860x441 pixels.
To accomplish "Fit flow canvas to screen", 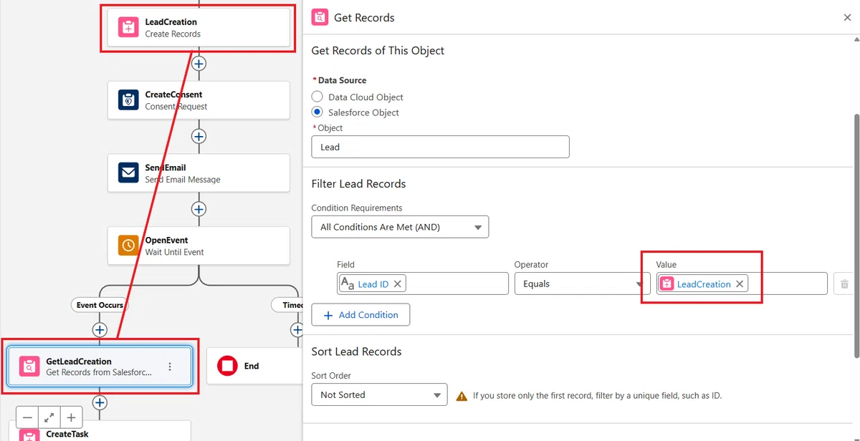I will pyautogui.click(x=49, y=417).
